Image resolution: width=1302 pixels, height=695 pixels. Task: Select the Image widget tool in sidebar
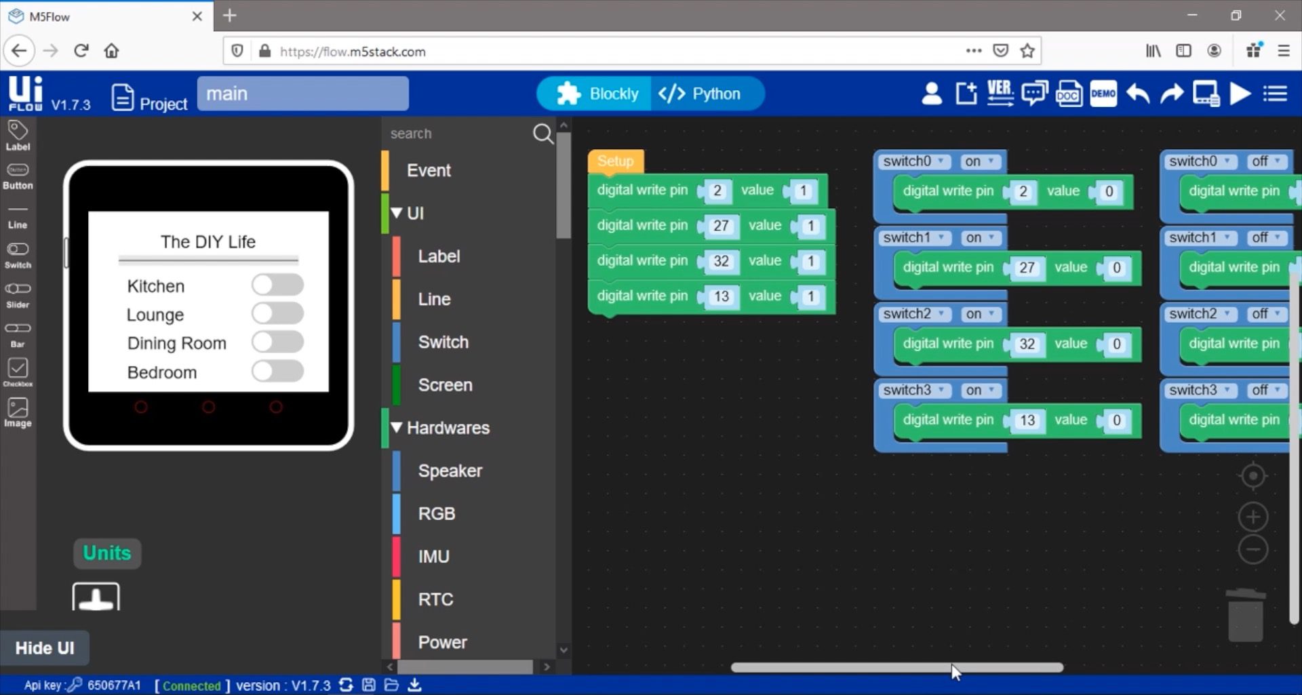pyautogui.click(x=18, y=412)
